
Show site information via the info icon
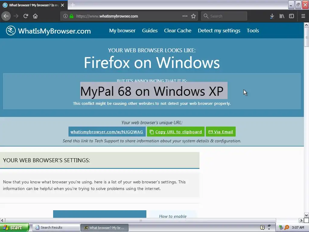(x=65, y=16)
